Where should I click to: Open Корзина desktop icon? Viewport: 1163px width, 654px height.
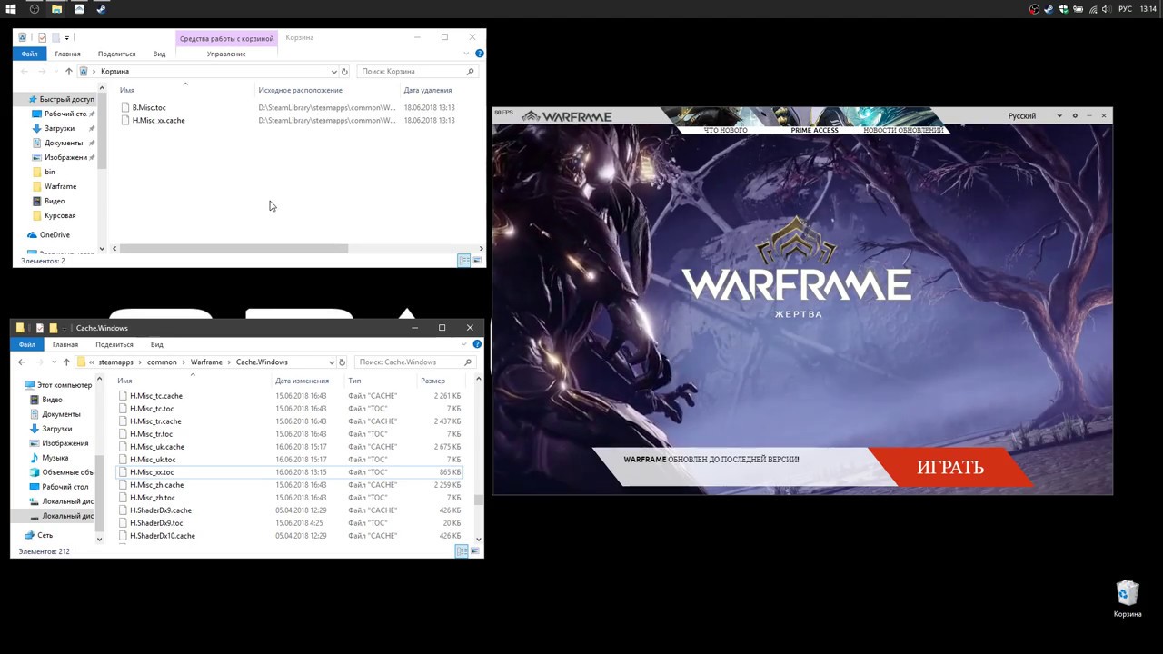click(x=1128, y=599)
